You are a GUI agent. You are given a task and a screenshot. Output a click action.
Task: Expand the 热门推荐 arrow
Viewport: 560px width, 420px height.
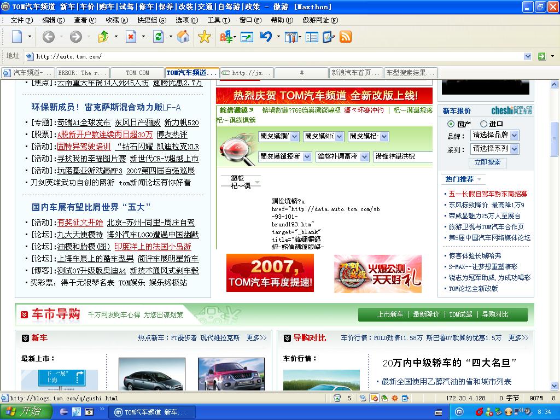coord(479,179)
